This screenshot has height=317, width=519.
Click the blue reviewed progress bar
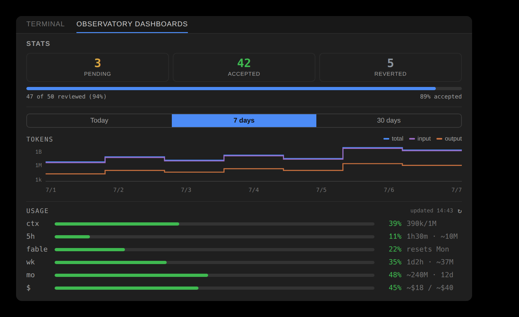coord(244,89)
